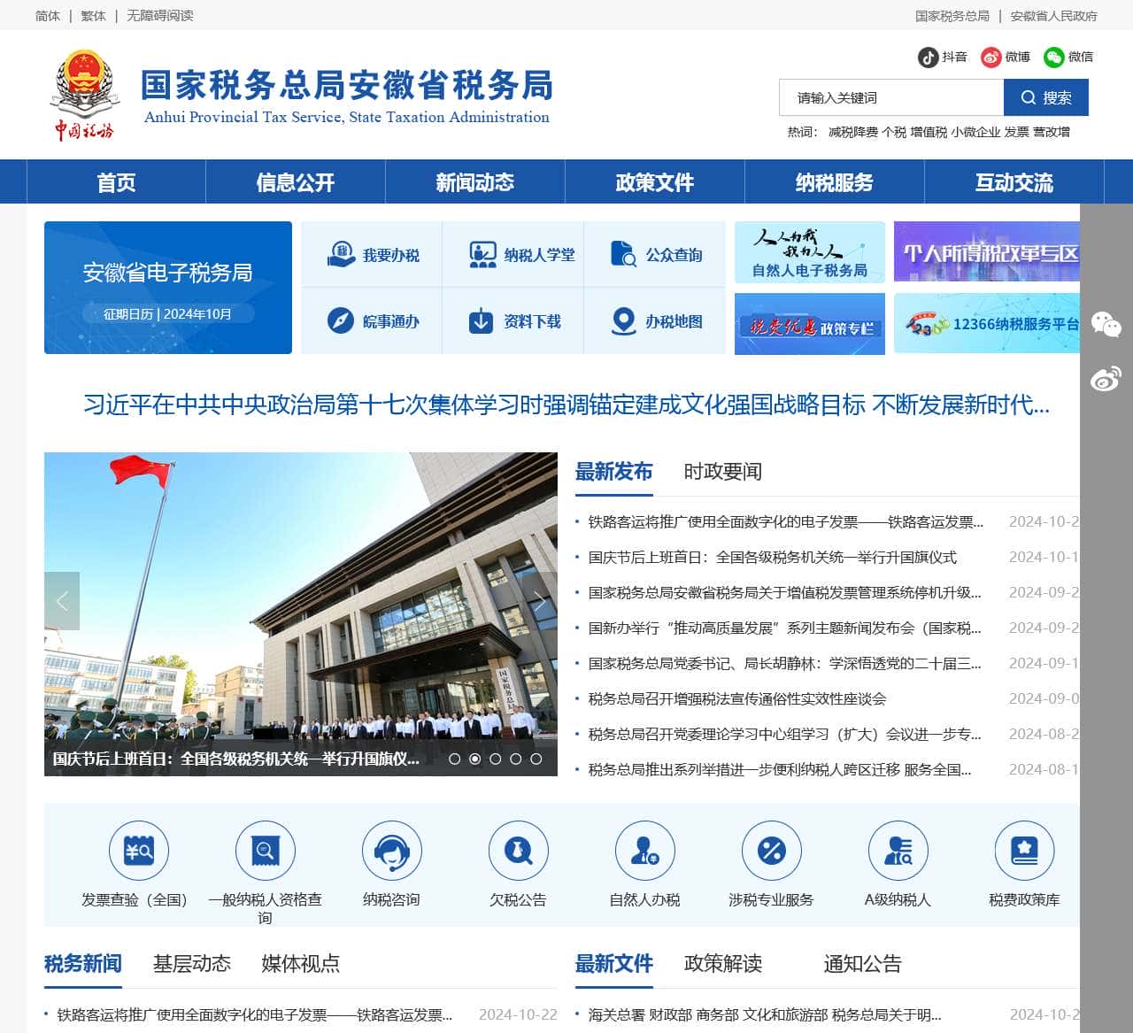Click inside the keyword search input field

(885, 97)
